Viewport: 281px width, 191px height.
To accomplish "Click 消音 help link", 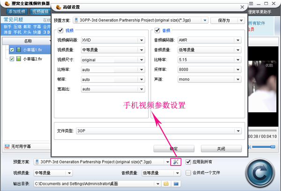I will (x=7, y=32).
